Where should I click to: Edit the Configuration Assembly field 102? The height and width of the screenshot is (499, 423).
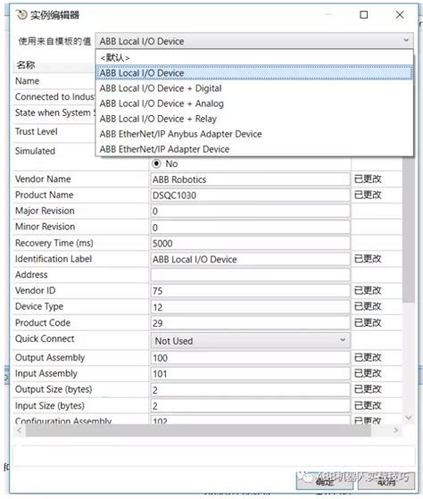pos(250,420)
